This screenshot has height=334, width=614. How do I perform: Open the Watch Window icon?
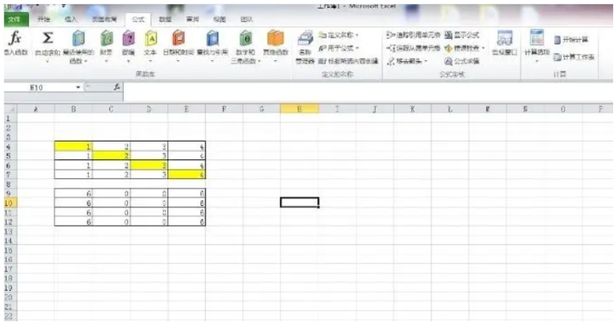(505, 39)
